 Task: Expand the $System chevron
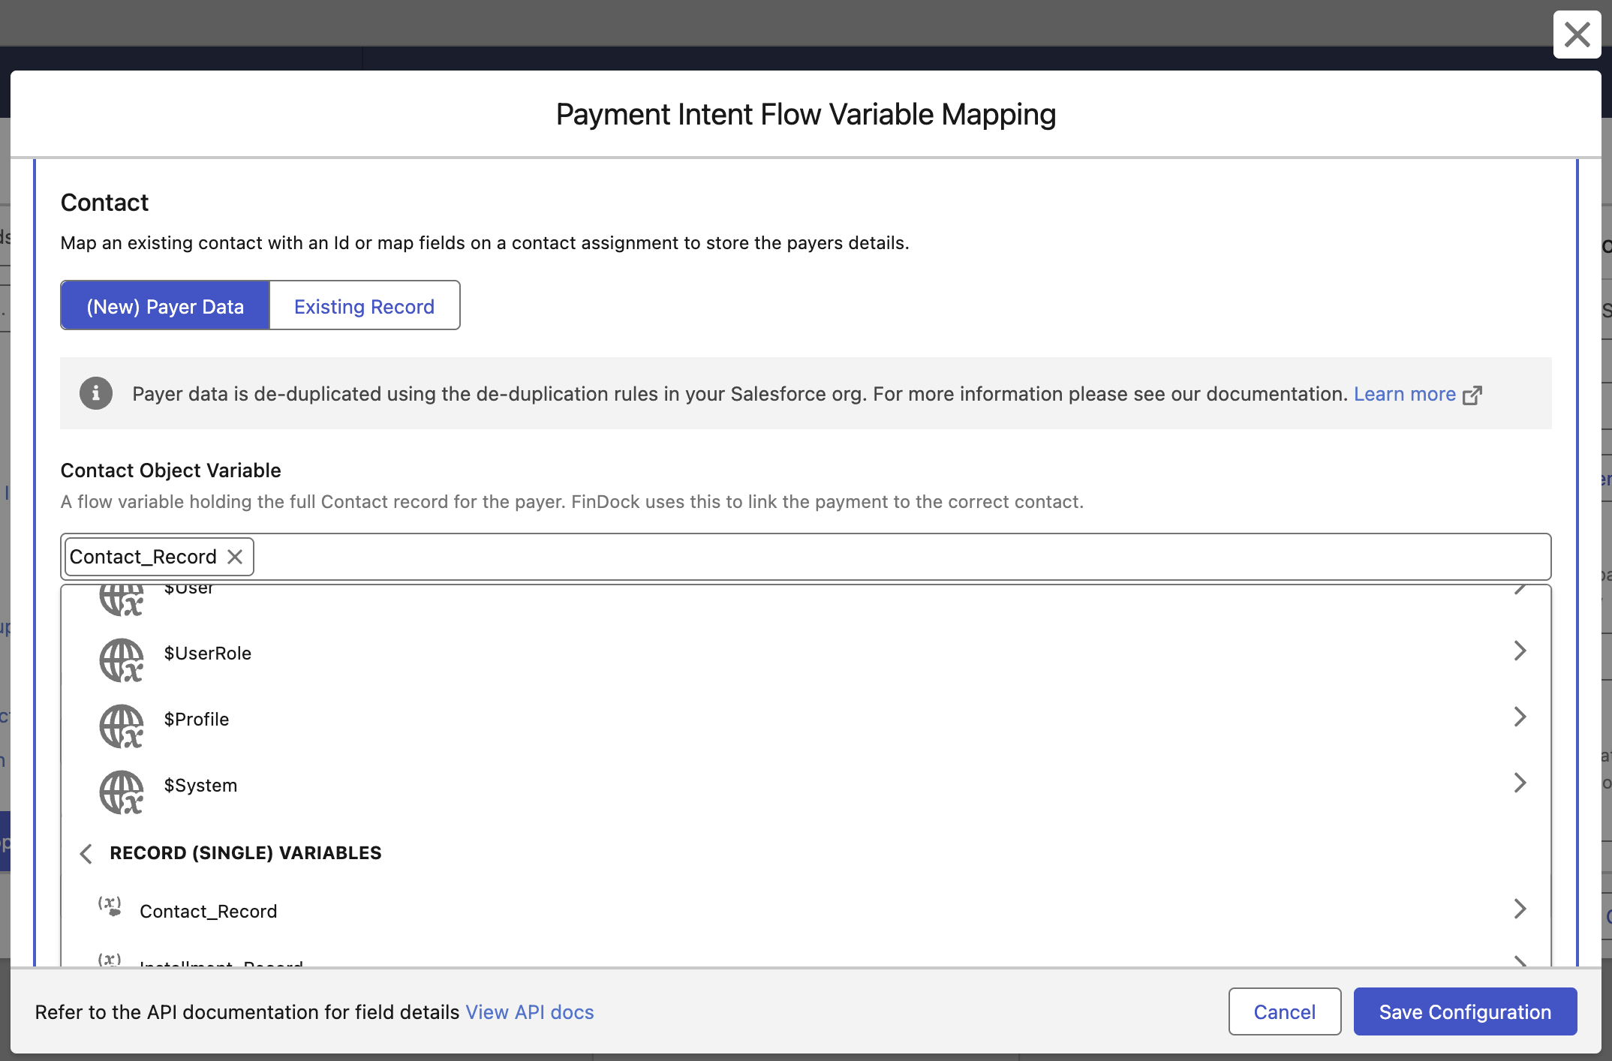(1520, 783)
